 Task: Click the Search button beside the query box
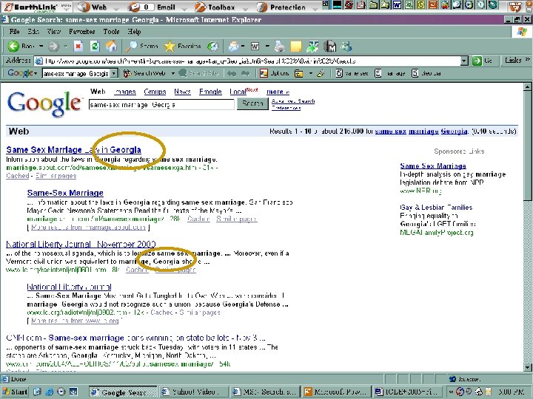(x=252, y=103)
